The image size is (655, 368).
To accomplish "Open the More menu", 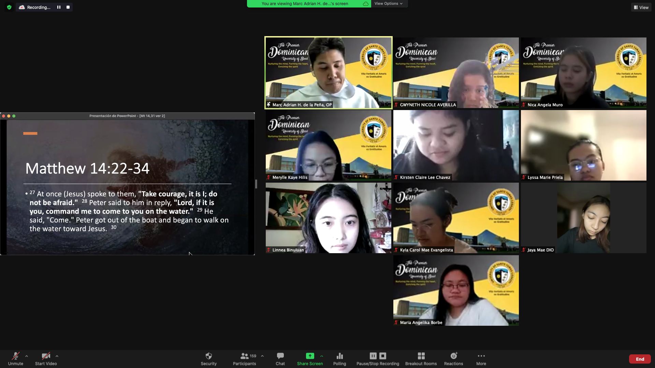I will click(481, 358).
